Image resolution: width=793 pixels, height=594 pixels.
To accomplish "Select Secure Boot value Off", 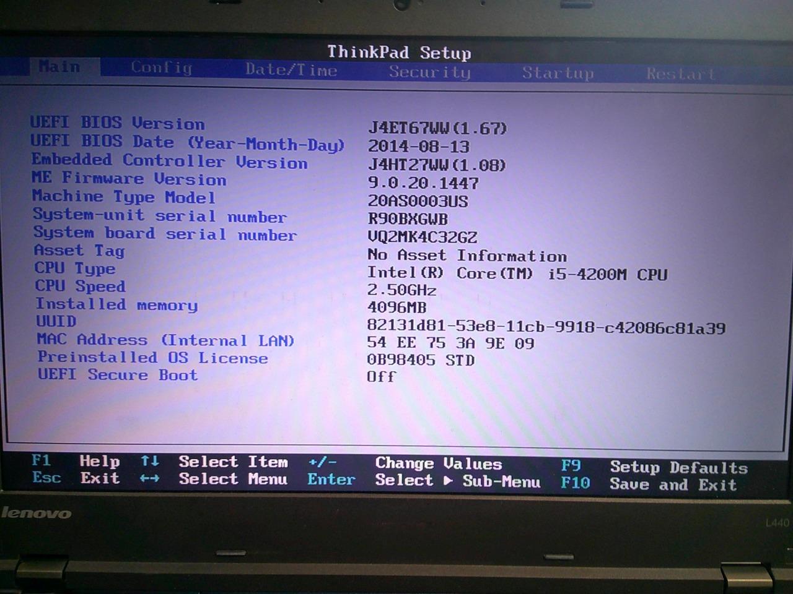I will click(381, 376).
